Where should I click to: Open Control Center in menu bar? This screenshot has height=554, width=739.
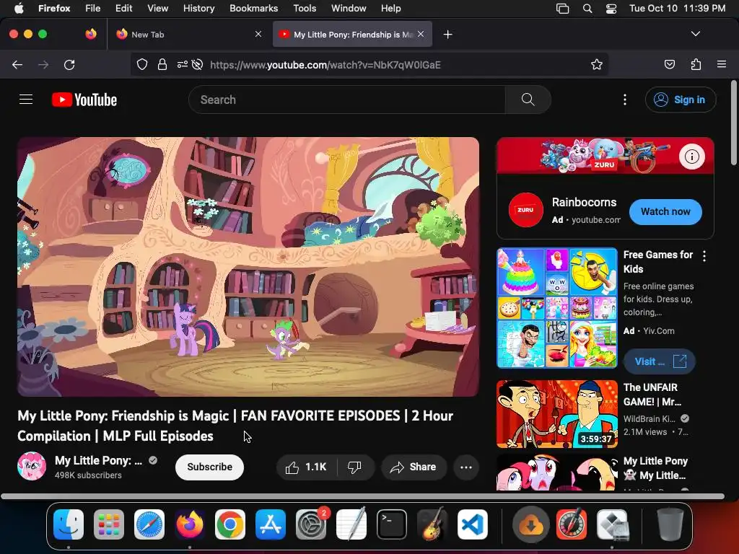pyautogui.click(x=611, y=9)
